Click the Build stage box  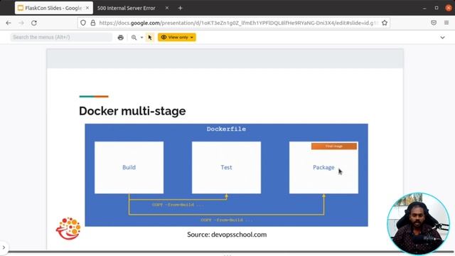(x=129, y=168)
